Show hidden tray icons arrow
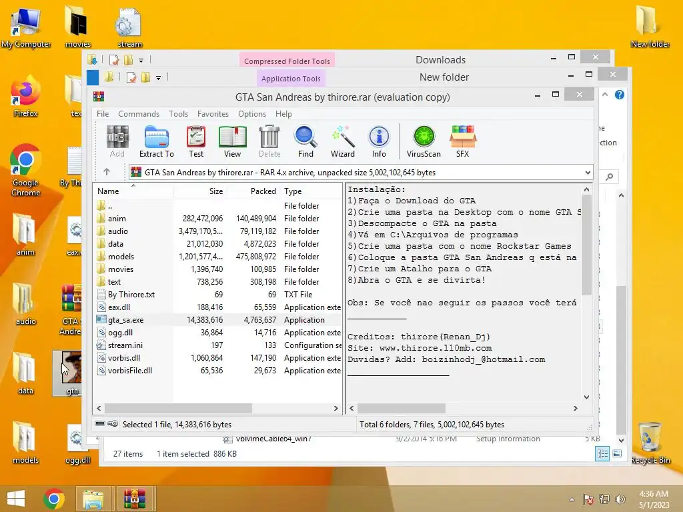683x512 pixels. point(572,499)
